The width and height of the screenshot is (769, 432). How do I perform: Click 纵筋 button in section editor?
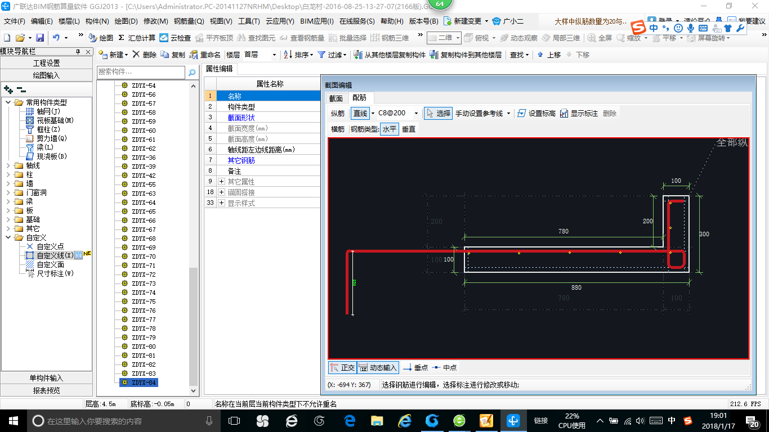pos(338,113)
